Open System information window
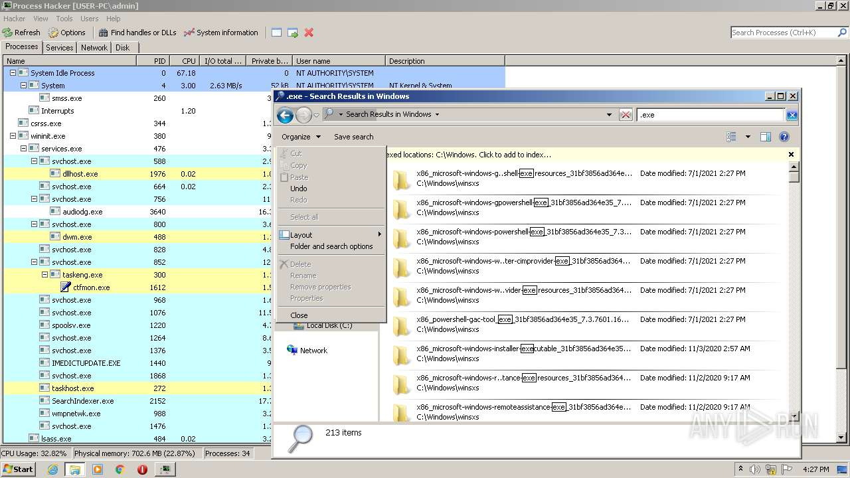The height and width of the screenshot is (478, 850). 220,33
